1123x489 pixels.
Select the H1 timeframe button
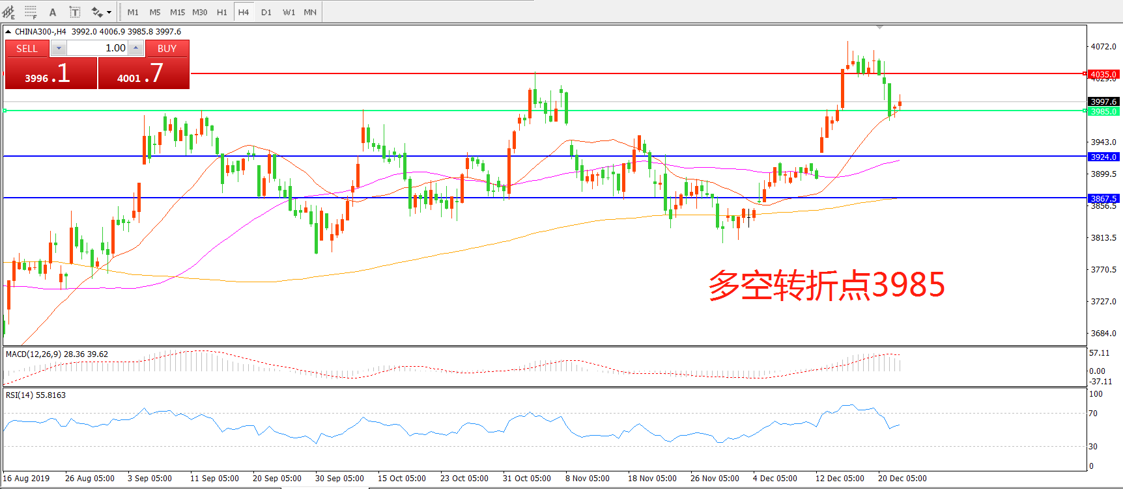click(221, 12)
